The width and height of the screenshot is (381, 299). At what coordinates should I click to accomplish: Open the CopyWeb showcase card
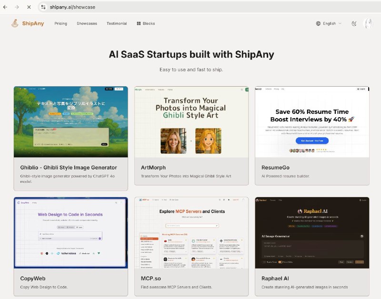pos(70,246)
